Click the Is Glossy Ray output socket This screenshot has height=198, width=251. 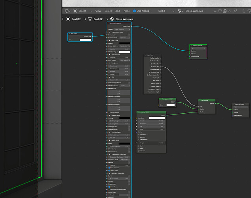tap(161, 67)
